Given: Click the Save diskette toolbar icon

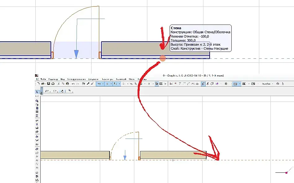Looking at the screenshot, I should click(49, 84).
